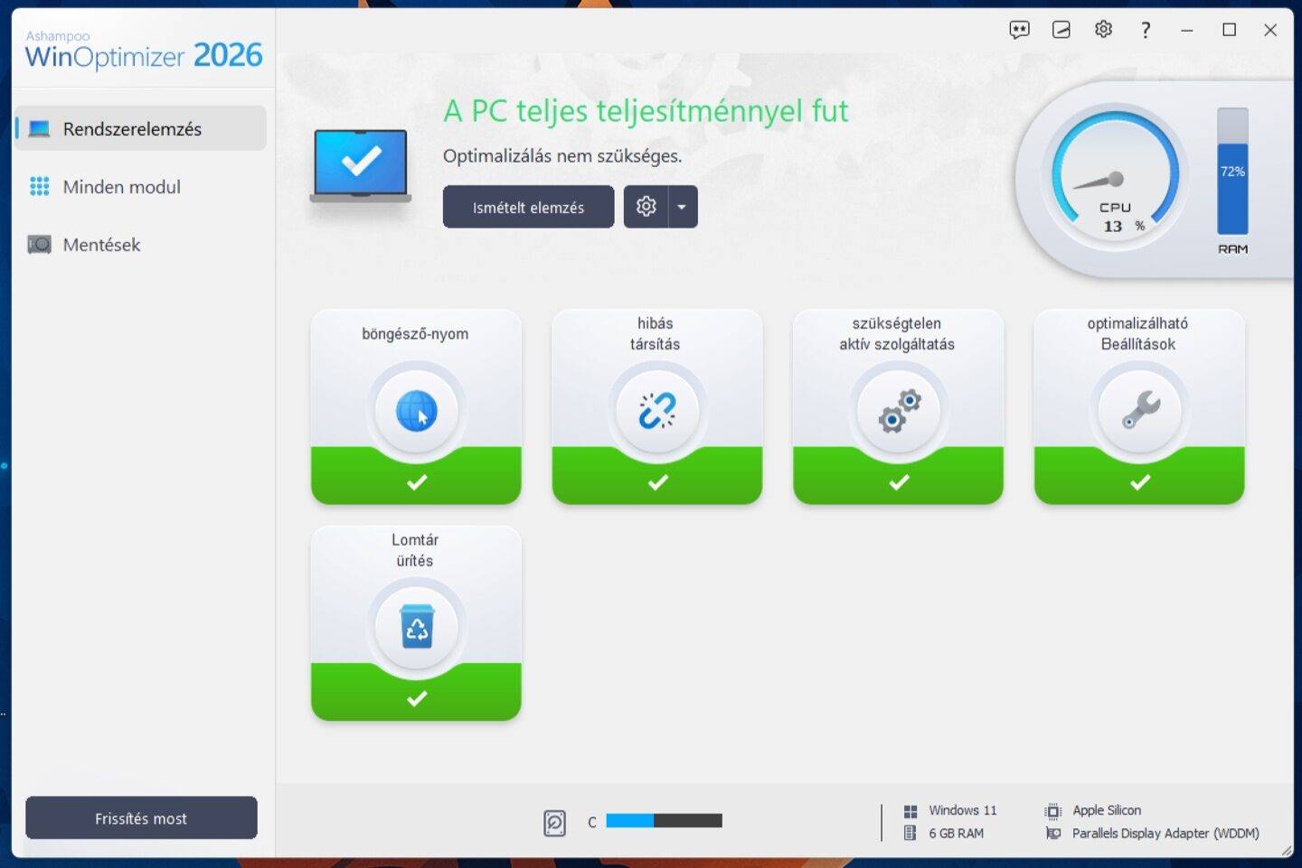Click the recycle bin icon
Screen dimensions: 1302x868
click(x=416, y=627)
